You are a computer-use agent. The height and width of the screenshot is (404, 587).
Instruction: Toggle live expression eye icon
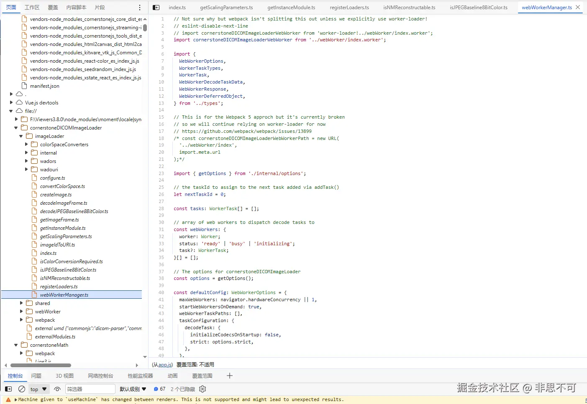57,389
